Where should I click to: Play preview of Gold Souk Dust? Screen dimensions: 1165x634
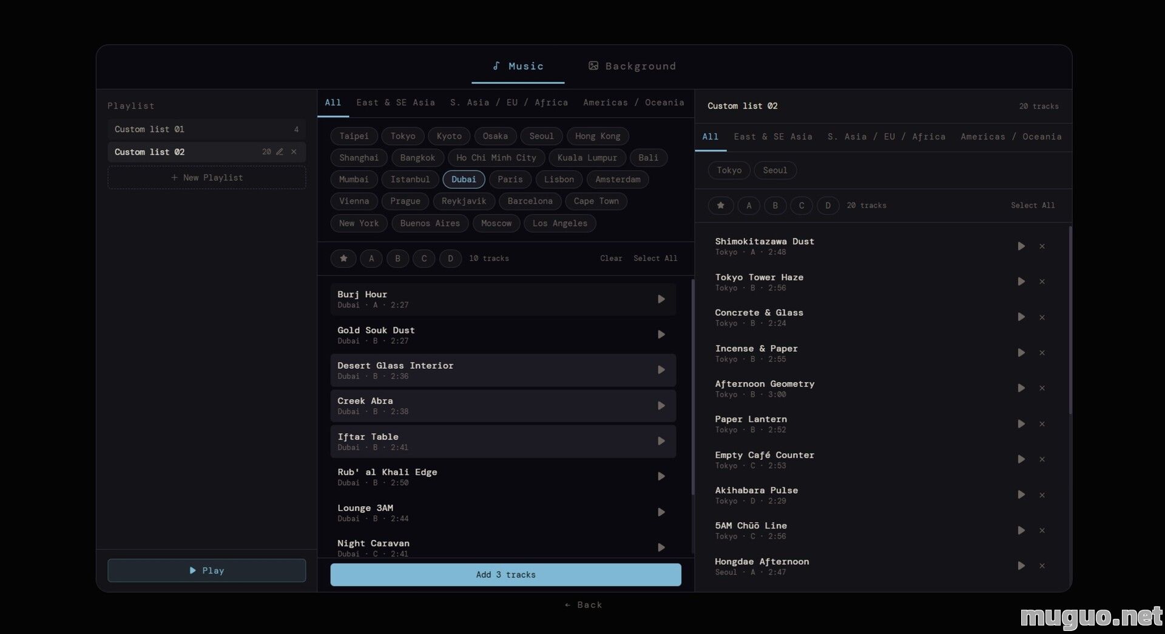pos(661,334)
